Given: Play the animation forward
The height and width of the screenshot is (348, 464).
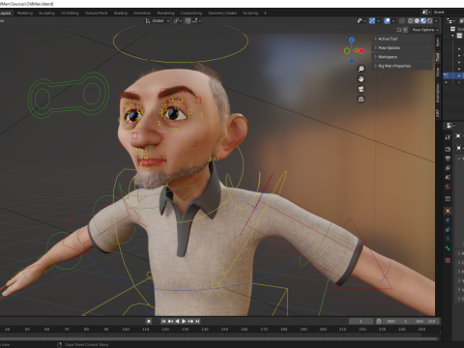Looking at the screenshot, I should point(184,321).
